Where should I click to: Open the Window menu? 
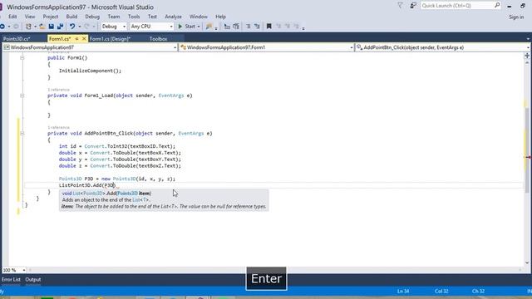pyautogui.click(x=199, y=17)
